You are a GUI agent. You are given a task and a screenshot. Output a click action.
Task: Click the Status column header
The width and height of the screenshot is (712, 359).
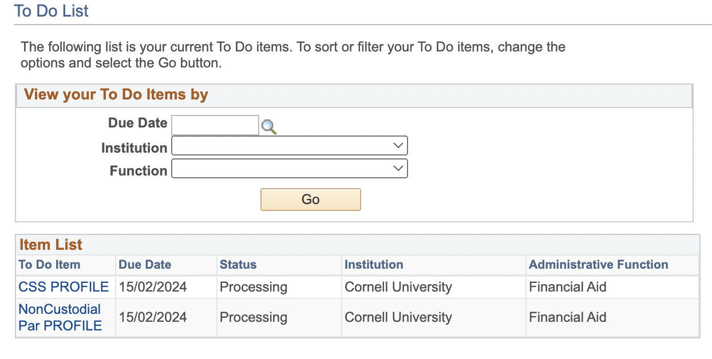pyautogui.click(x=238, y=265)
